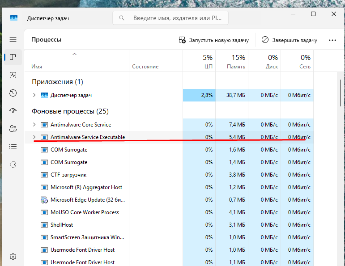The width and height of the screenshot is (345, 266).
Task: Click the Microsoft Edge Update process icon
Action: [x=44, y=200]
